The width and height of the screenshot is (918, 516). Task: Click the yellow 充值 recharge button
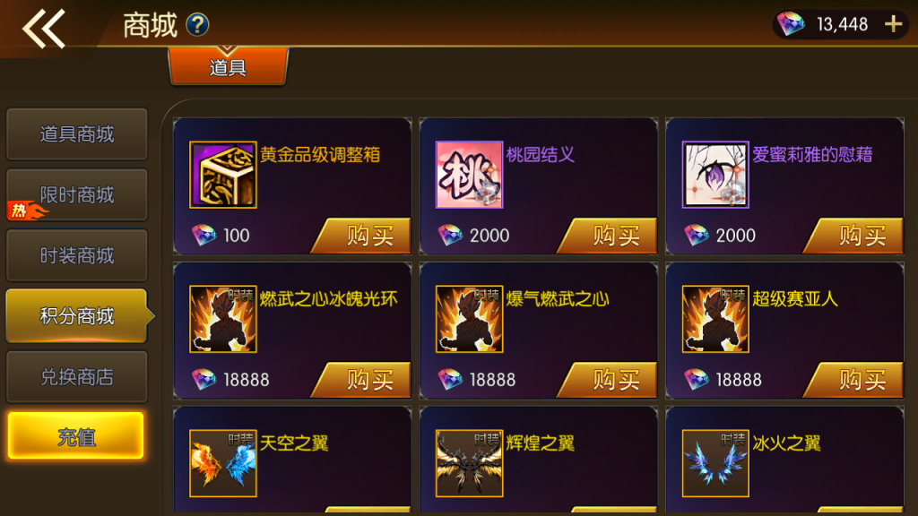coord(75,436)
